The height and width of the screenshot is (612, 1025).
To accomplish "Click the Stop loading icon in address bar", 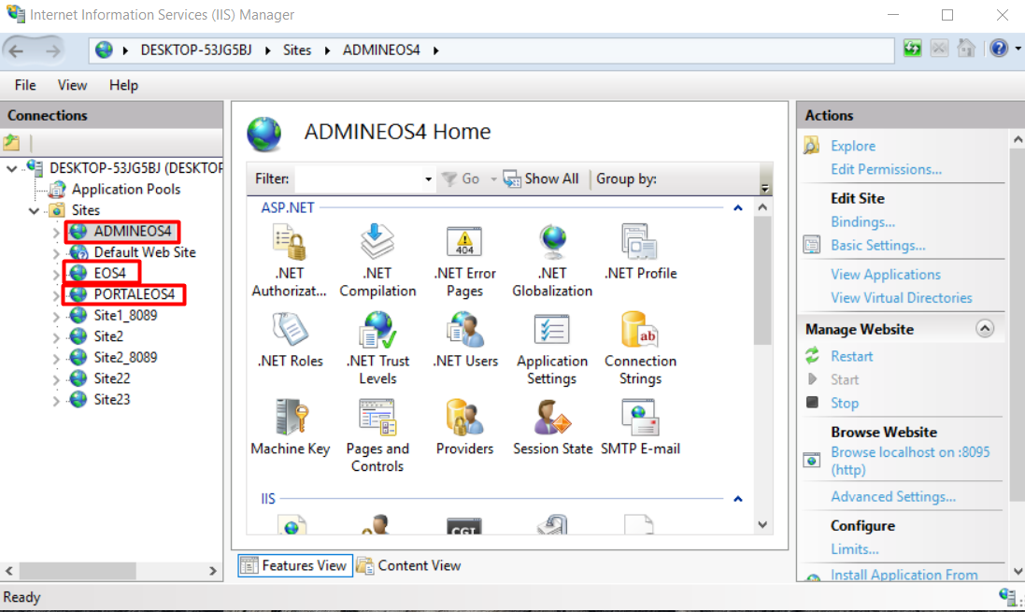I will click(x=939, y=49).
